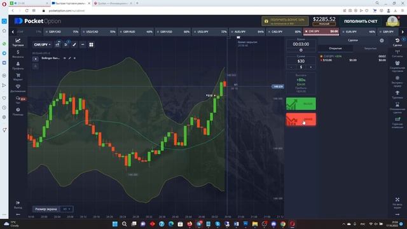Screen dimensions: 407x229
Task: Open the Finance dollar icon in sidebar
Action: 18,53
